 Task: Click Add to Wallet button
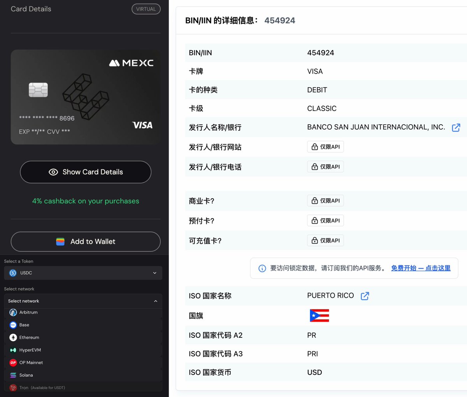point(86,242)
